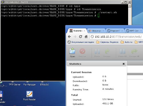Close the Popcorn browser tab
The width and height of the screenshot is (143, 106).
(x=122, y=31)
